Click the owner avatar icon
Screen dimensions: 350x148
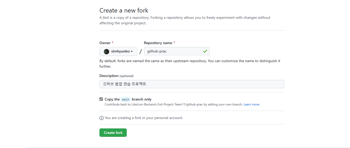[x=107, y=51]
